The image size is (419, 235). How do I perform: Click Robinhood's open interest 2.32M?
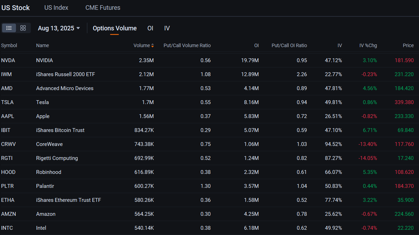point(251,172)
